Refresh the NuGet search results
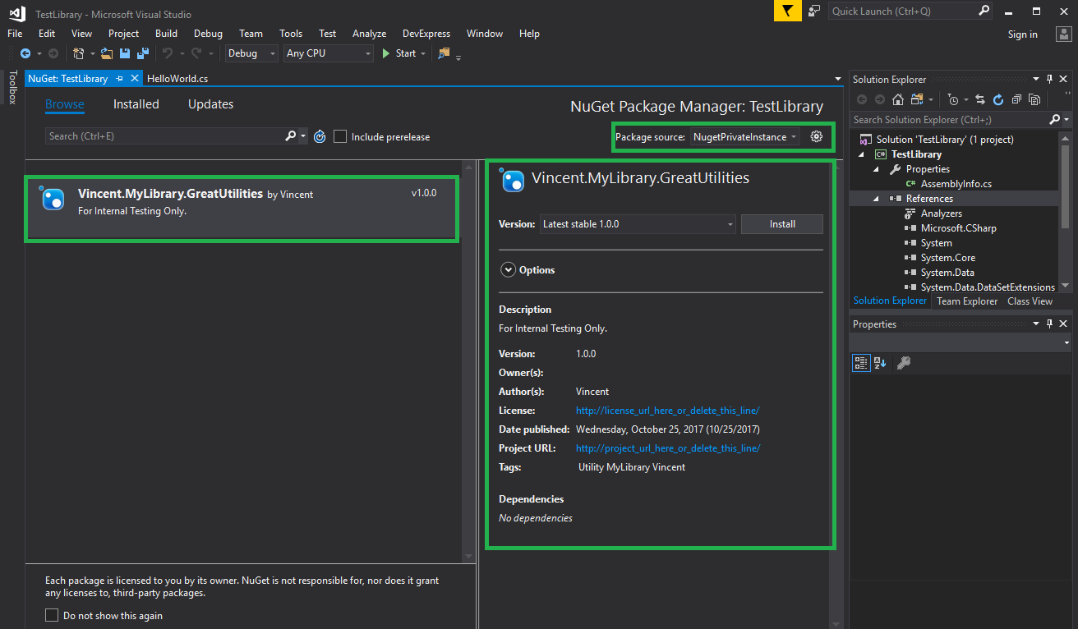1078x629 pixels. pyautogui.click(x=320, y=136)
